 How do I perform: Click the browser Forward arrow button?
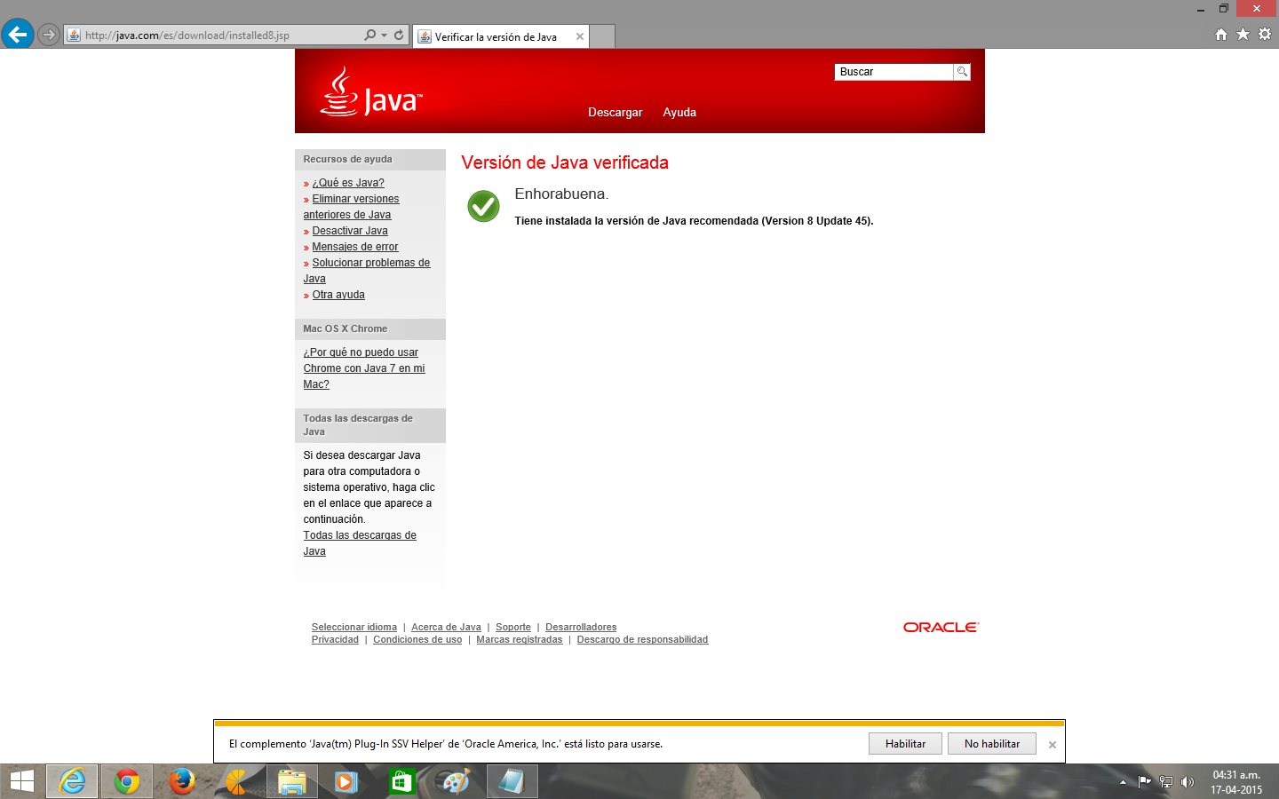tap(49, 36)
